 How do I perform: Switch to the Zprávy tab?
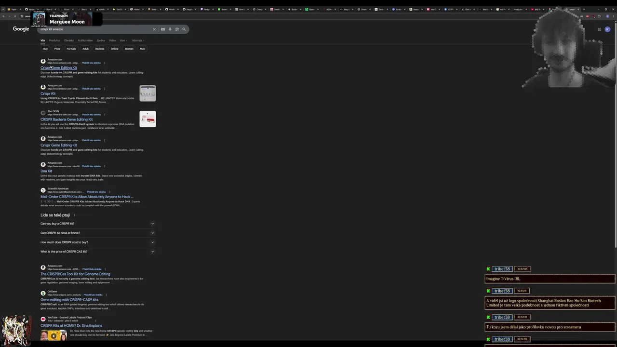click(101, 40)
